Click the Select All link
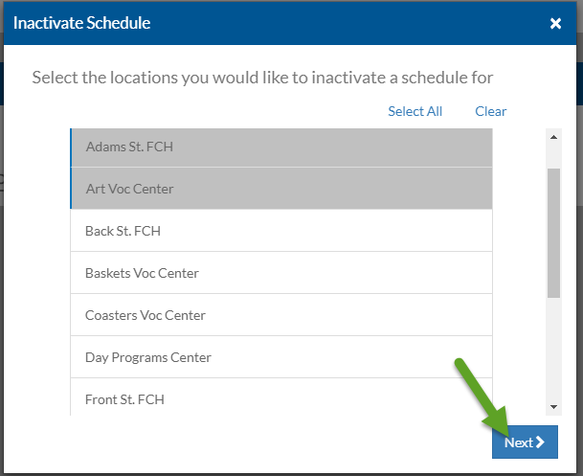583x476 pixels. click(x=415, y=111)
